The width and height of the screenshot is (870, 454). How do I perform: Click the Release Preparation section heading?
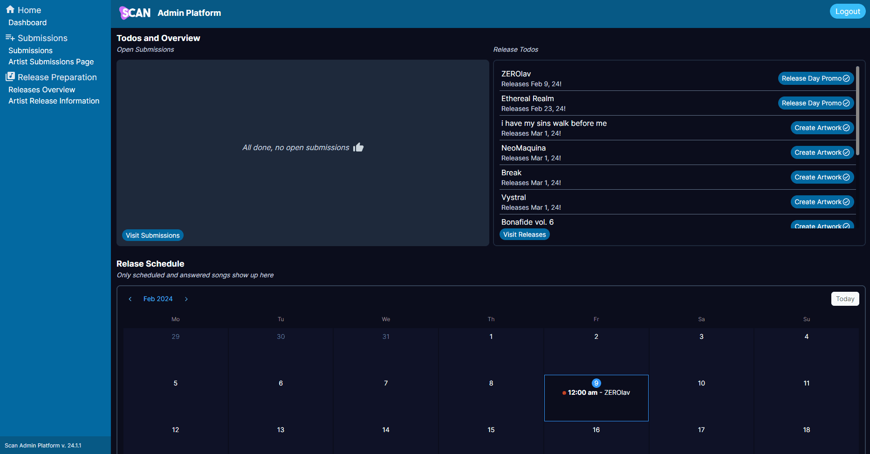57,77
